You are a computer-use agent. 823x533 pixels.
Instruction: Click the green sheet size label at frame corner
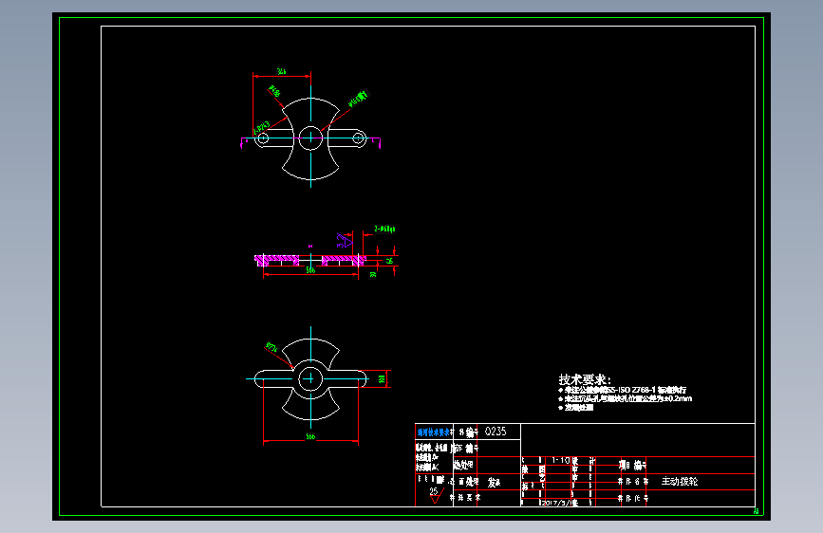[757, 511]
